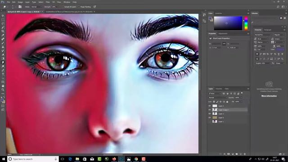Open the smudge Mode dropdown in options bar
Viewport: 288px width, 162px height.
click(36, 7)
